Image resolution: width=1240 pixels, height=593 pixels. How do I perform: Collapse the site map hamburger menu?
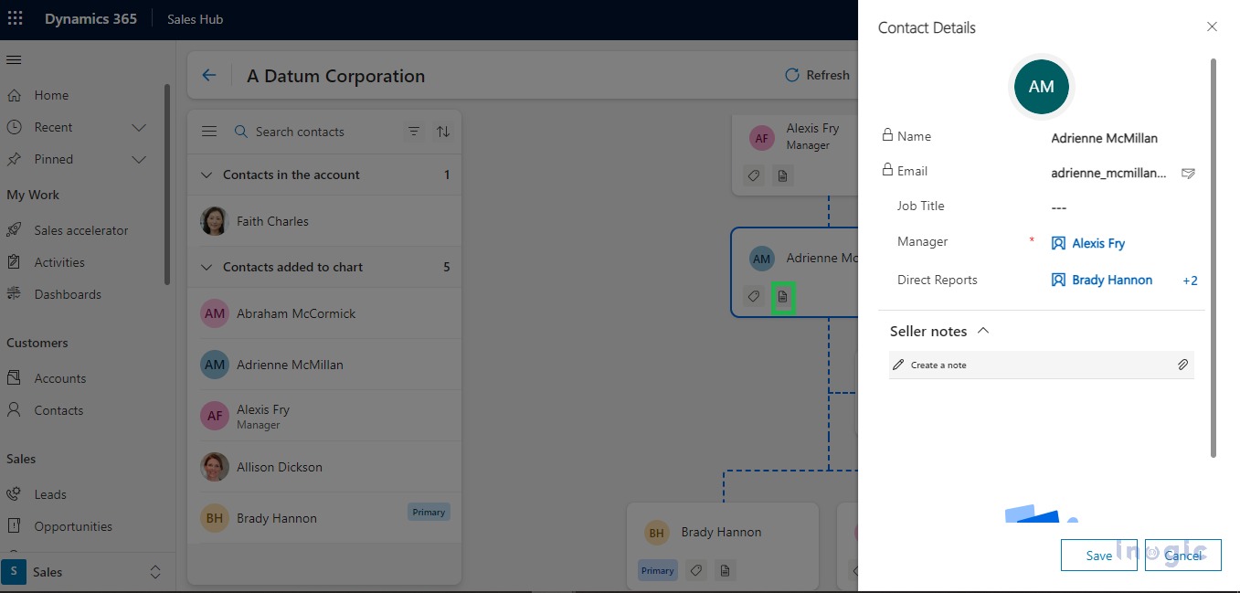[14, 59]
